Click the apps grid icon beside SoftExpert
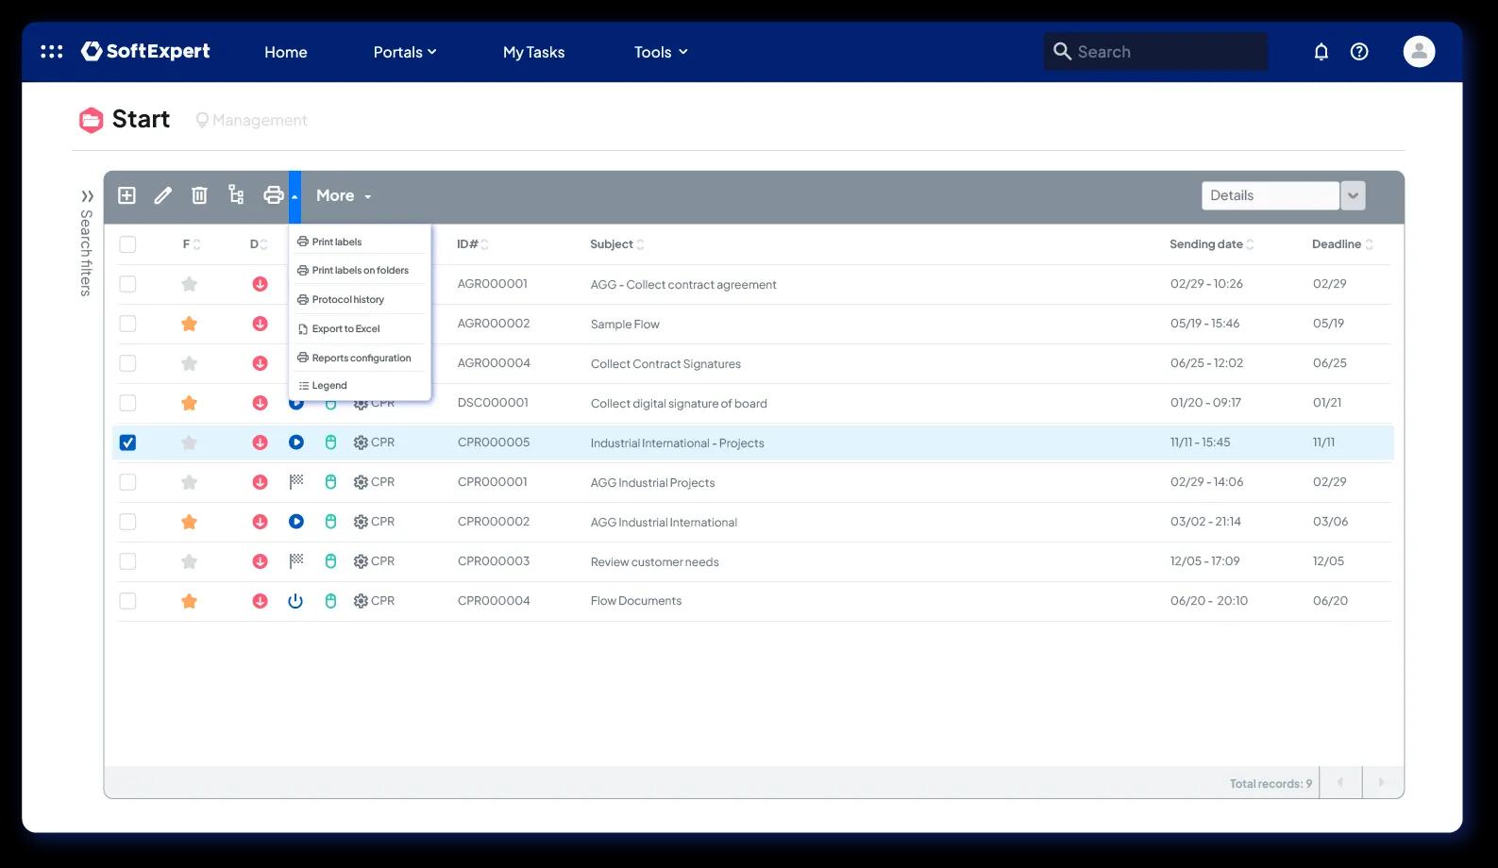Screen dimensions: 1498x868 (x=52, y=52)
